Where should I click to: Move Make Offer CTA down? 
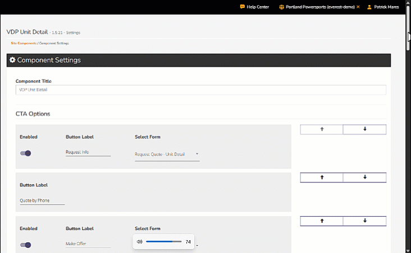click(364, 221)
